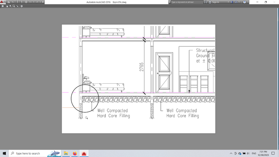
Task: Select the Zoom Window tool in preview toolbar
Action: click(x=14, y=6)
